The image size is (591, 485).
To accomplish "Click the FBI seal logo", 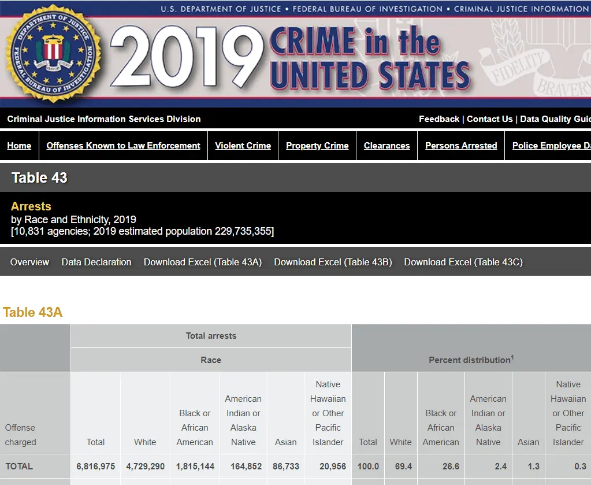I will [53, 55].
